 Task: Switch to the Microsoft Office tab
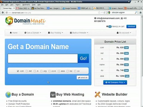point(131,8)
